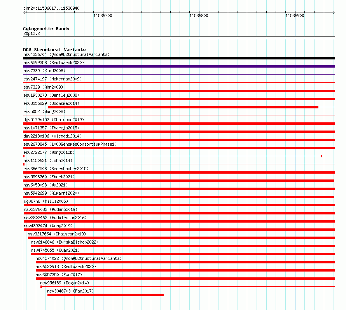Select the black nsv4336704 variant bar

[x=179, y=58]
